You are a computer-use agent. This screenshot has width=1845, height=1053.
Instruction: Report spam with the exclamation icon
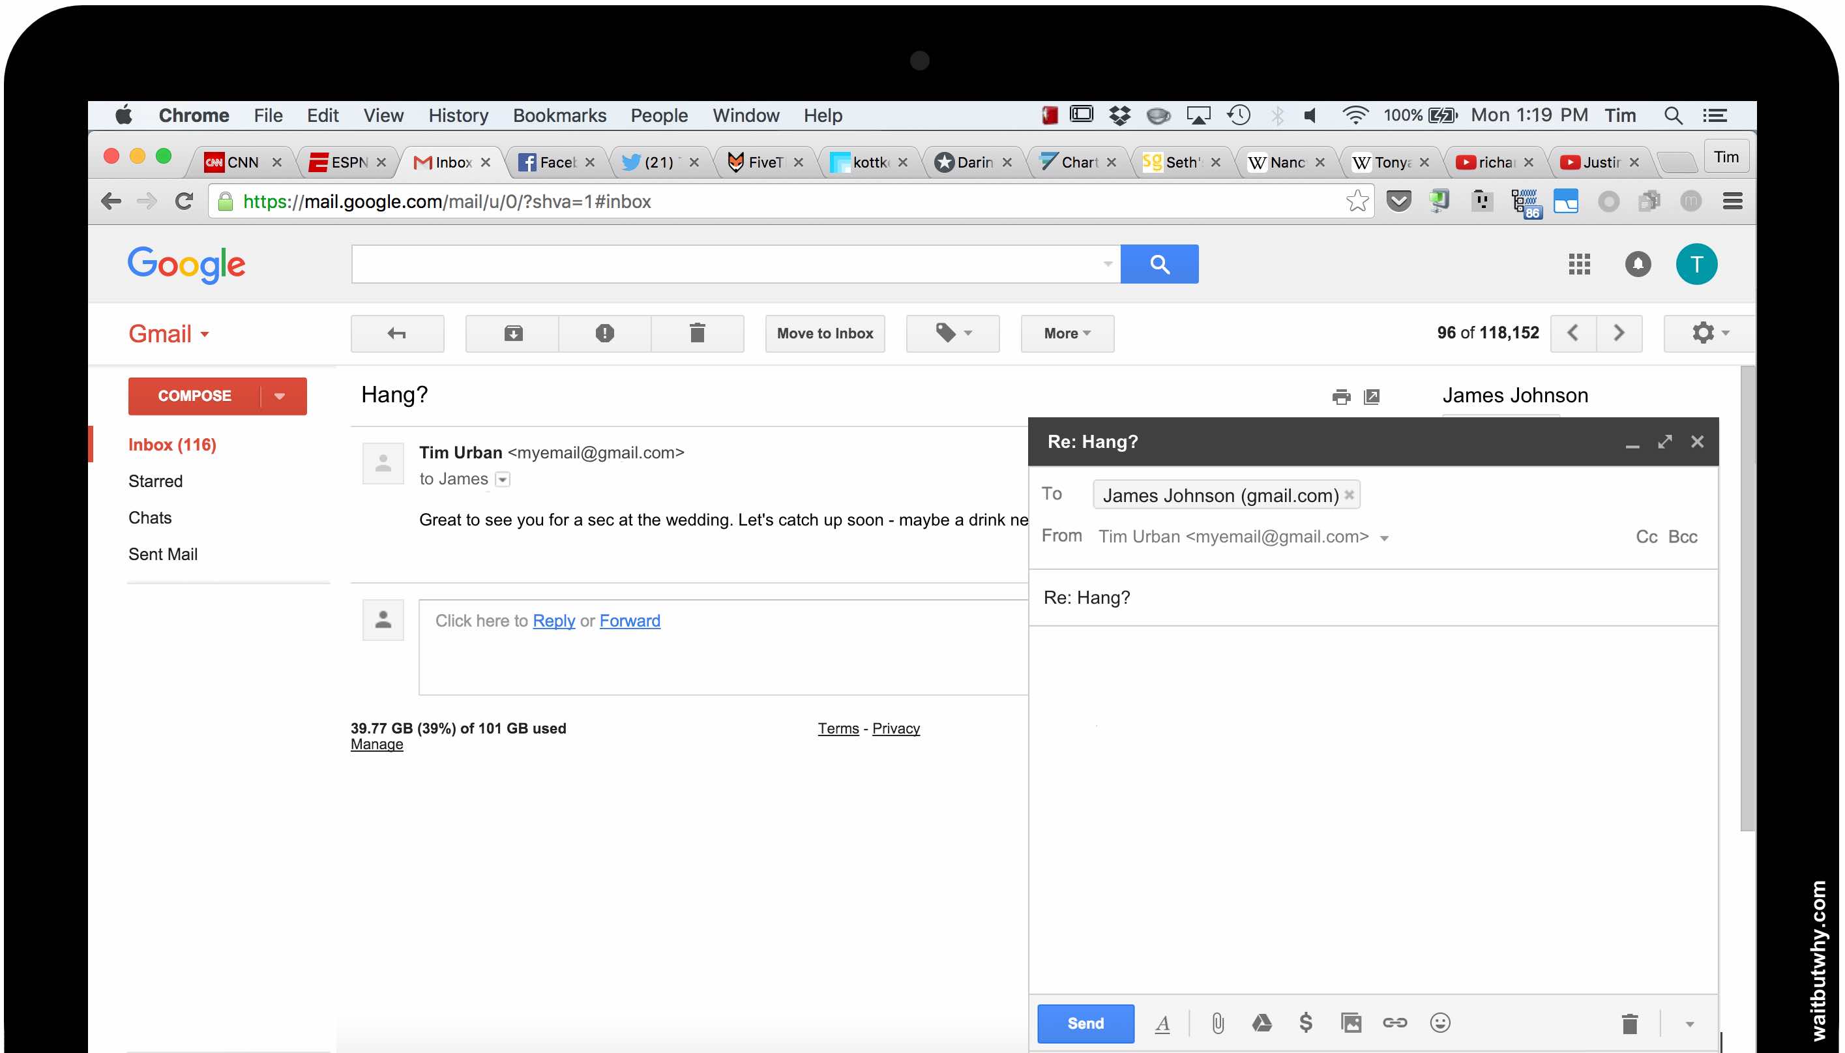coord(604,333)
